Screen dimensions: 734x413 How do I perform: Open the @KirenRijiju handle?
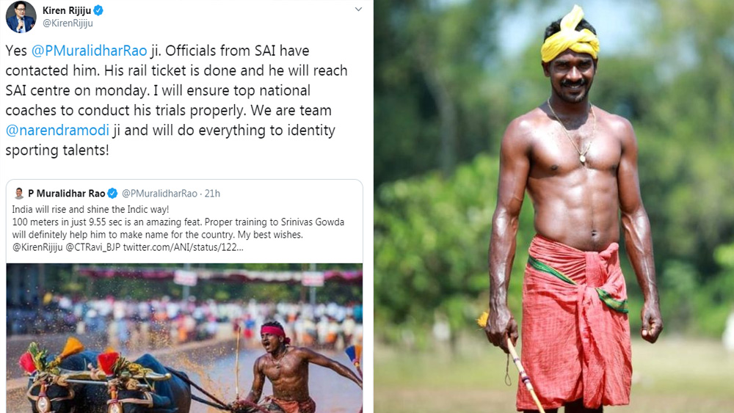(x=68, y=23)
